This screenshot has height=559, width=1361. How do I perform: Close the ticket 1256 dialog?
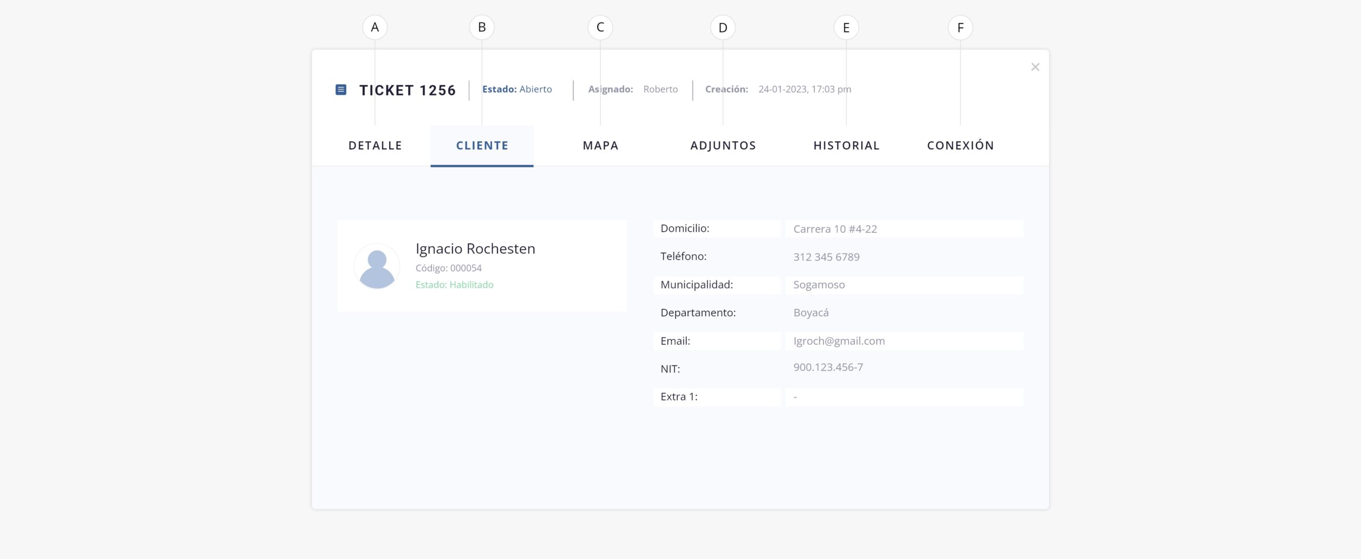[1035, 67]
